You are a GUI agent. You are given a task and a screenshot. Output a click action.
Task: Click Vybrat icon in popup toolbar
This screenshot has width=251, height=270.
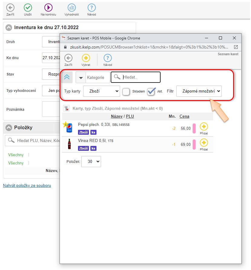point(86,58)
